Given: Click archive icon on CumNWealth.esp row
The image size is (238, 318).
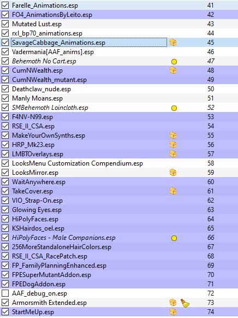Looking at the screenshot, I should coord(173,70).
